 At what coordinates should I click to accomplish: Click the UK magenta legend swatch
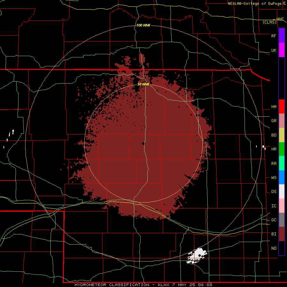click(x=282, y=50)
